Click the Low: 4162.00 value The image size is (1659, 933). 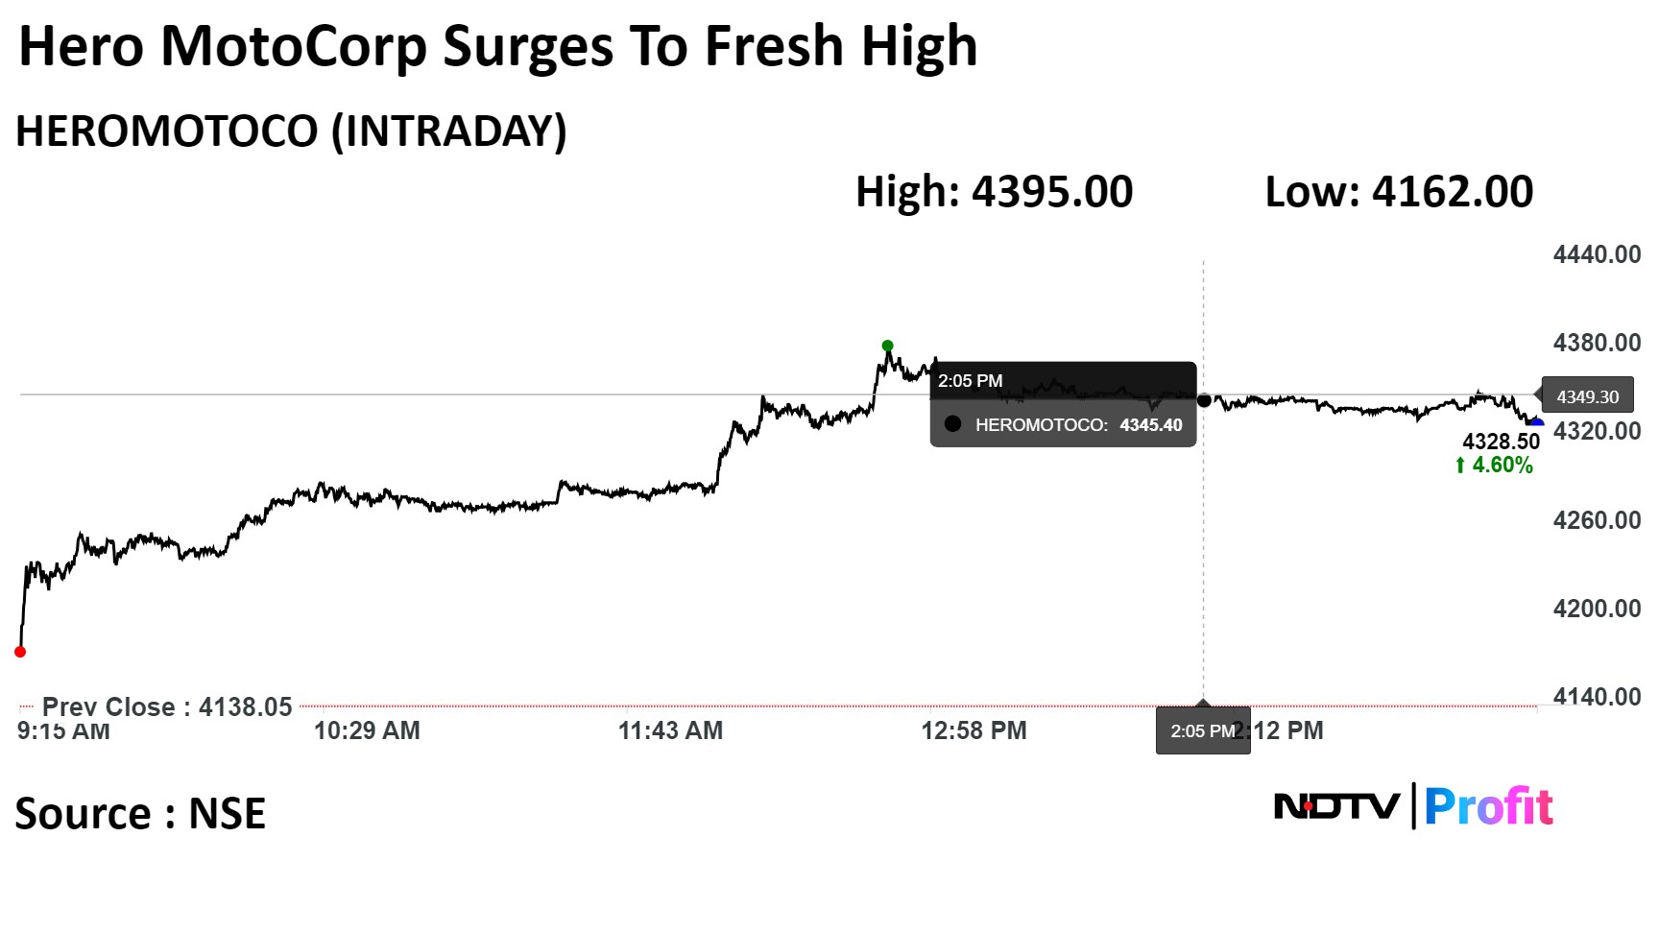[x=1399, y=192]
